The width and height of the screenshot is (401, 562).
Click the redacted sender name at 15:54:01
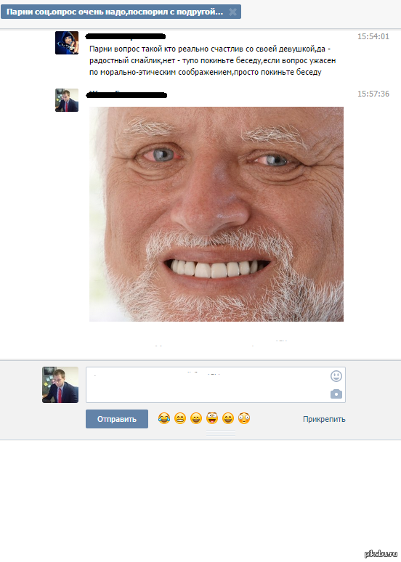pyautogui.click(x=126, y=36)
